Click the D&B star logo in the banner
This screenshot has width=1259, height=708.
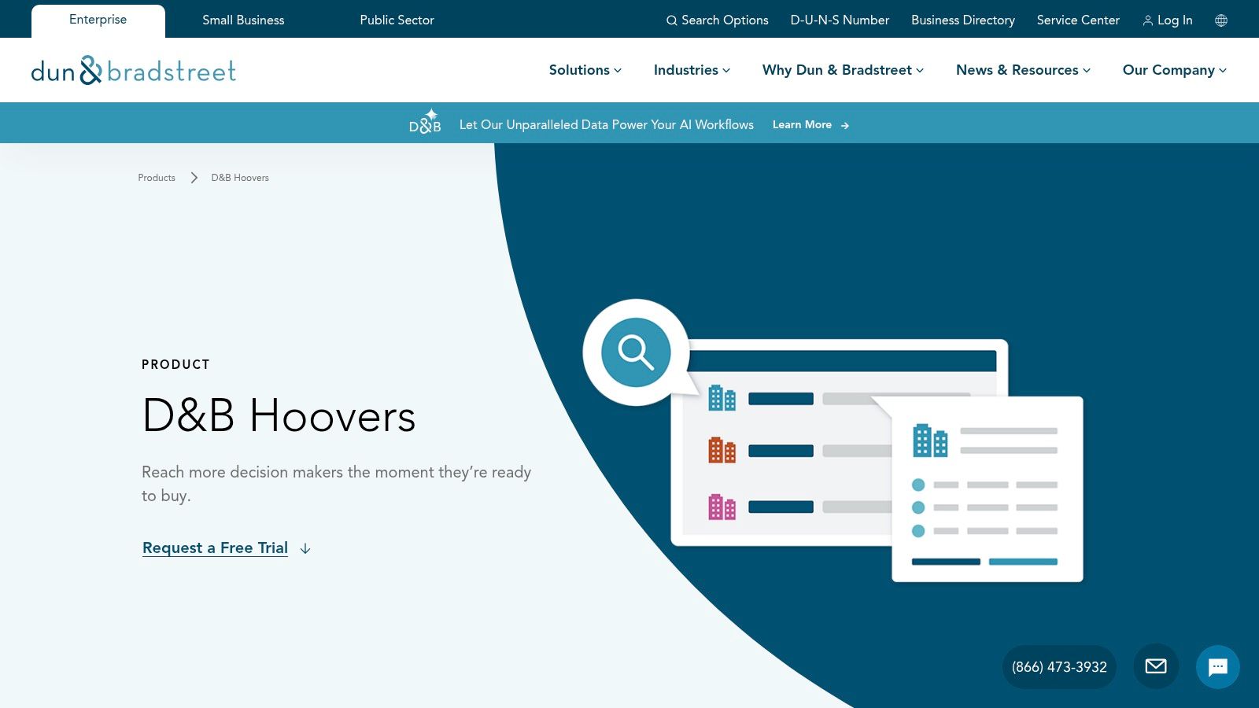coord(425,122)
